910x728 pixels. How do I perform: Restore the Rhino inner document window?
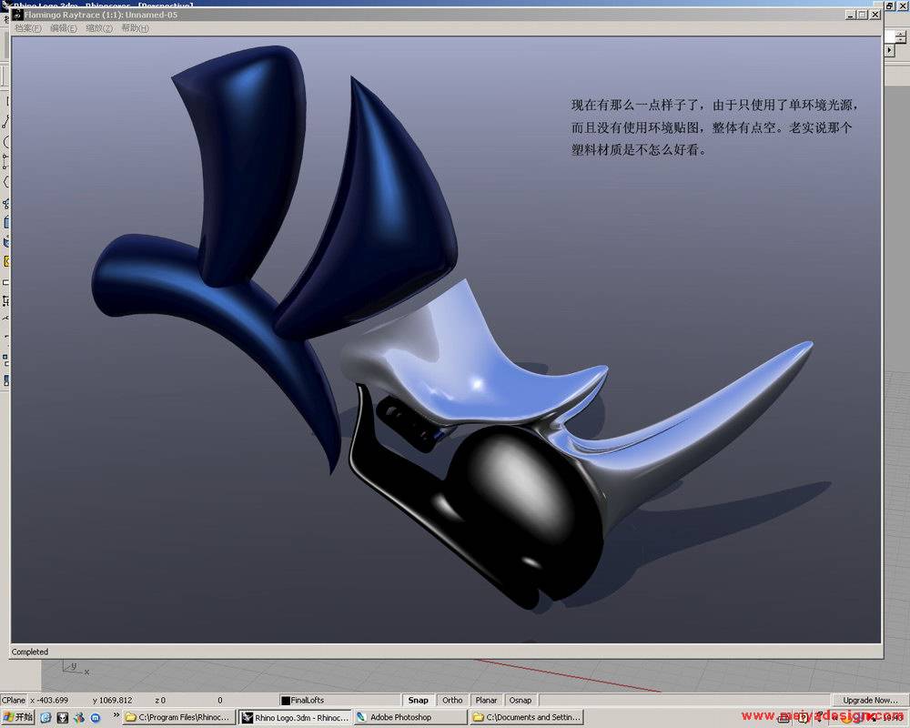[x=890, y=5]
